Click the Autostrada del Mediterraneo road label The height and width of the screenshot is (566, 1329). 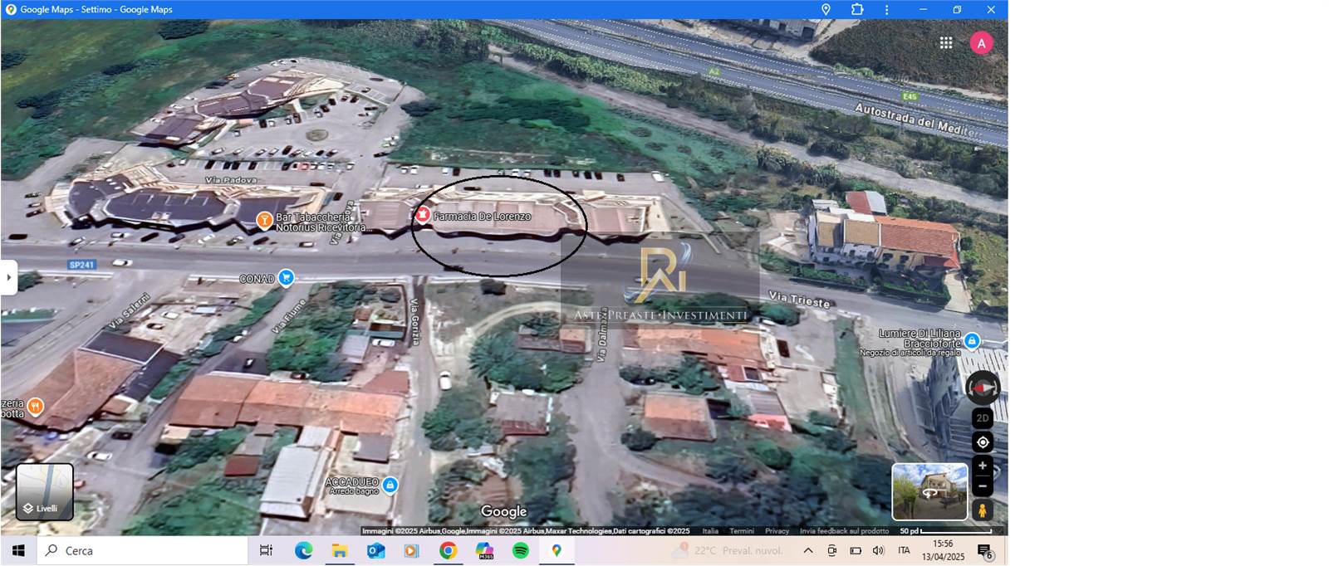pyautogui.click(x=918, y=120)
